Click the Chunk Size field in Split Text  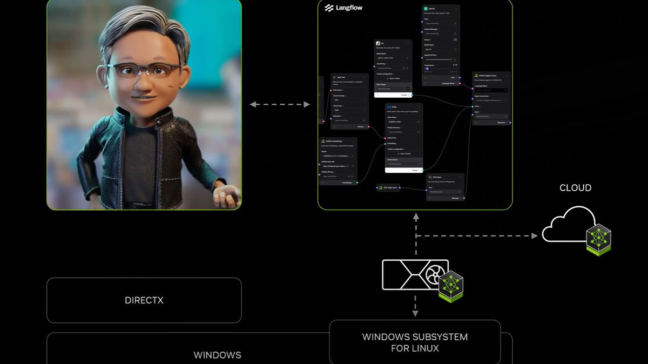click(349, 110)
